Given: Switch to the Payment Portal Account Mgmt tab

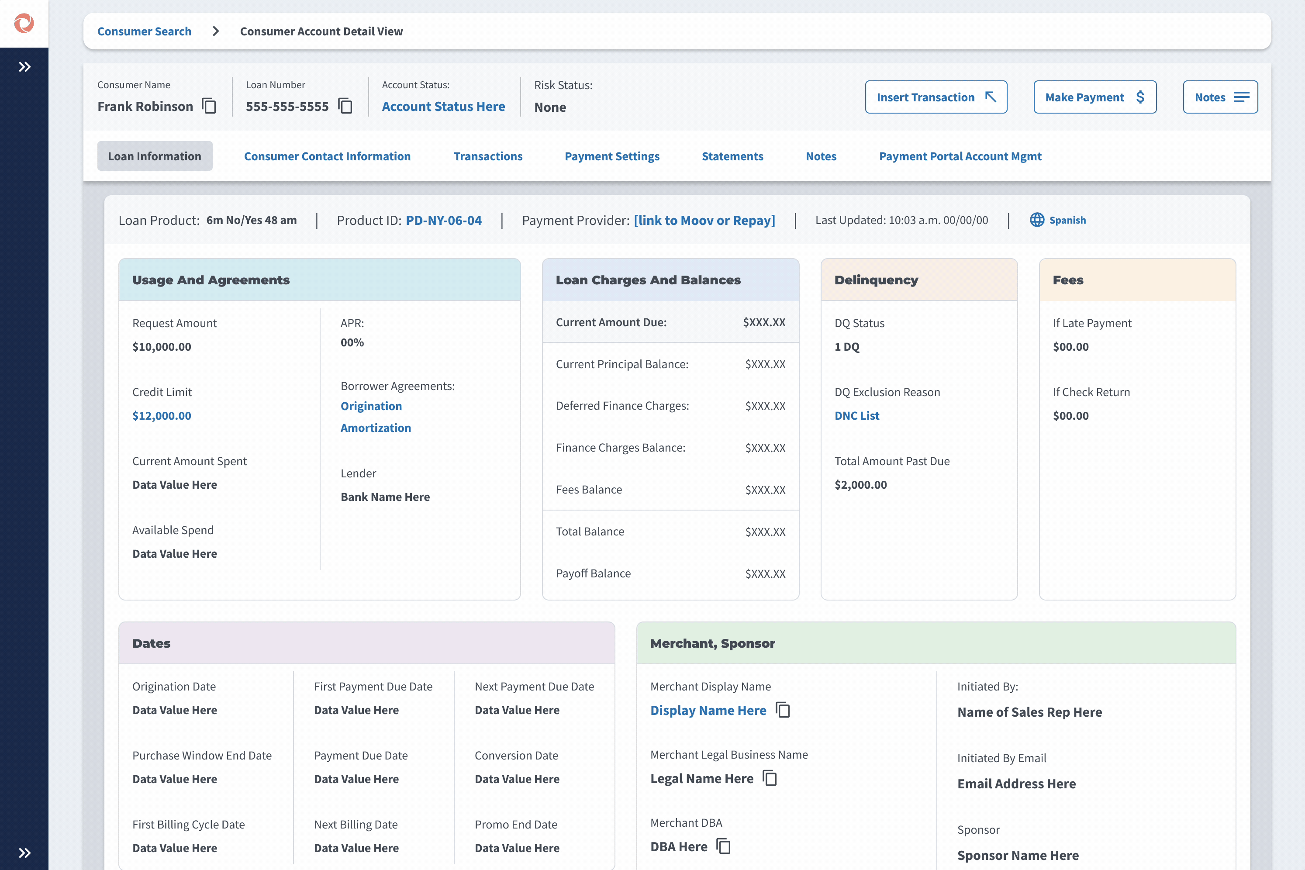Looking at the screenshot, I should (960, 156).
